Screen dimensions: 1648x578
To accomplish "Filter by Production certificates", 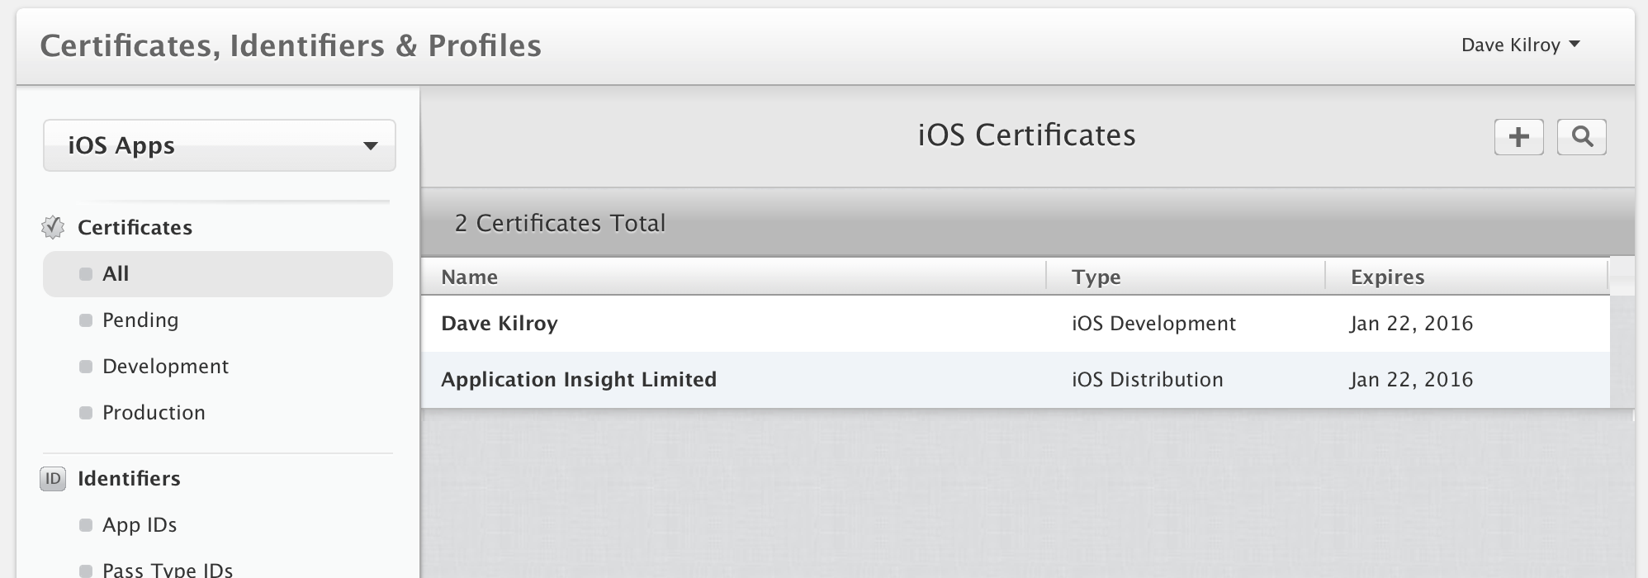I will pos(154,413).
